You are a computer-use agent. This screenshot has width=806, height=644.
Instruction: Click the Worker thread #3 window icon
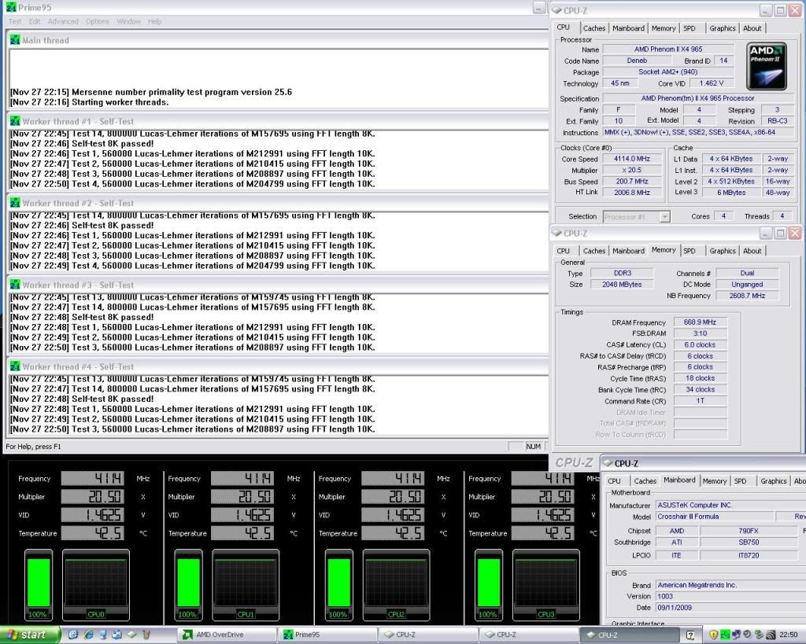(x=15, y=285)
